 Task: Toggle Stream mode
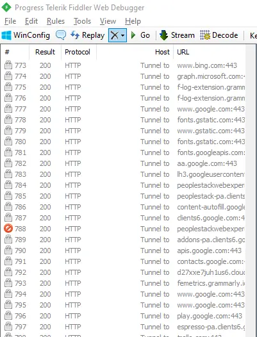pos(178,35)
